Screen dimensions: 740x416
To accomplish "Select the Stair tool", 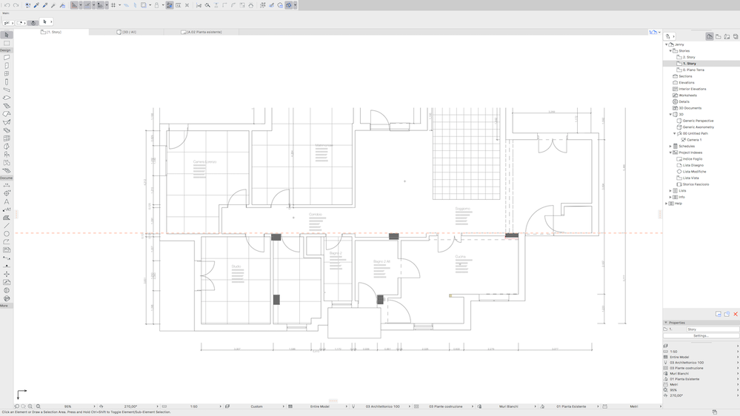I will [x=7, y=106].
